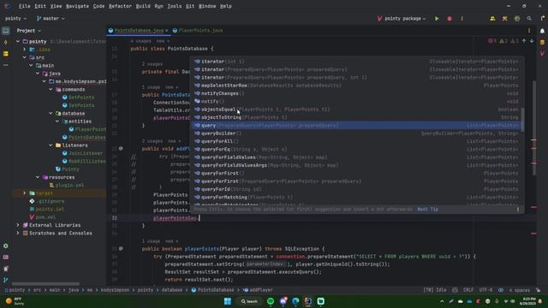
Task: Click the Project panel horizontal scrollbar
Action: [45, 283]
